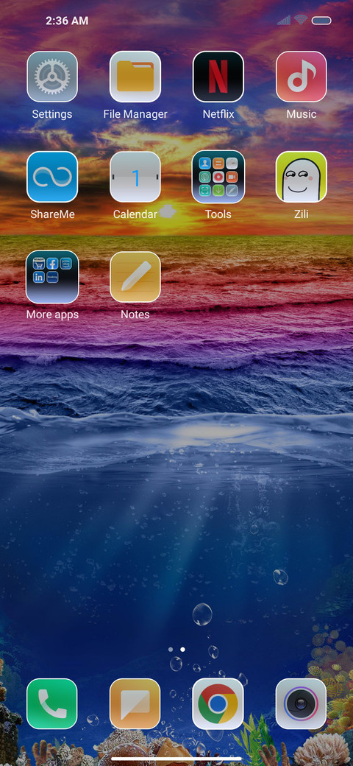Launch Chrome browser from dock
The image size is (353, 766).
(218, 704)
